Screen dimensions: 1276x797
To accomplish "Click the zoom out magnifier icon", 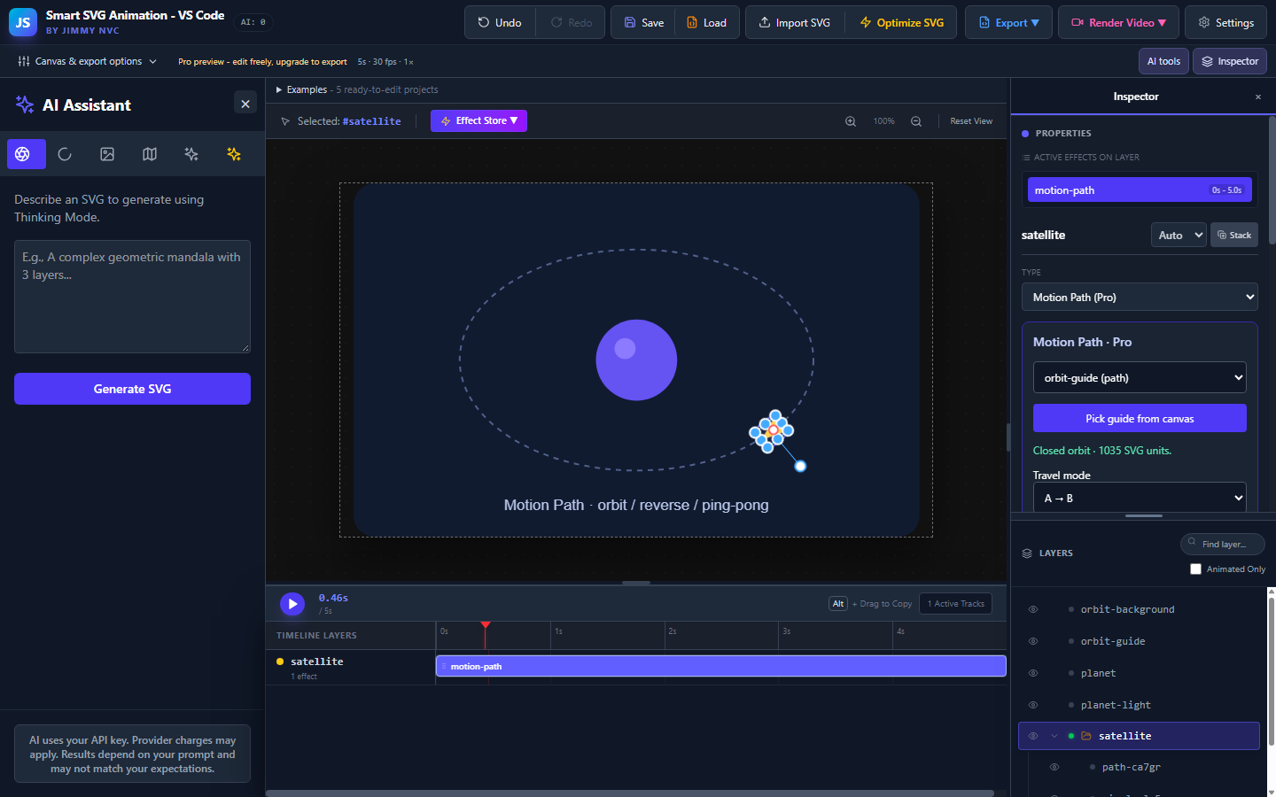I will [x=916, y=121].
